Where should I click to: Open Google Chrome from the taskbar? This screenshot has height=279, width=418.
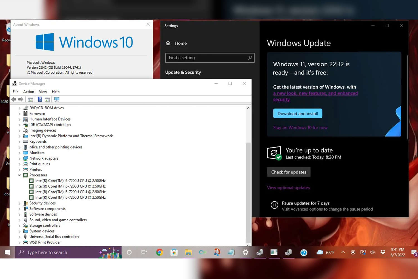[159, 252]
